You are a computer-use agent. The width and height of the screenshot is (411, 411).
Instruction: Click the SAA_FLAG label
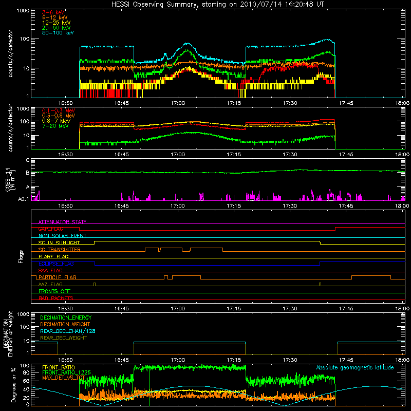(50, 270)
